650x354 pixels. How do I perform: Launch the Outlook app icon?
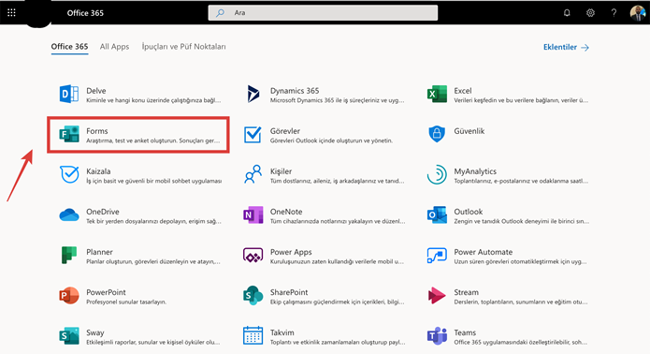coord(437,215)
